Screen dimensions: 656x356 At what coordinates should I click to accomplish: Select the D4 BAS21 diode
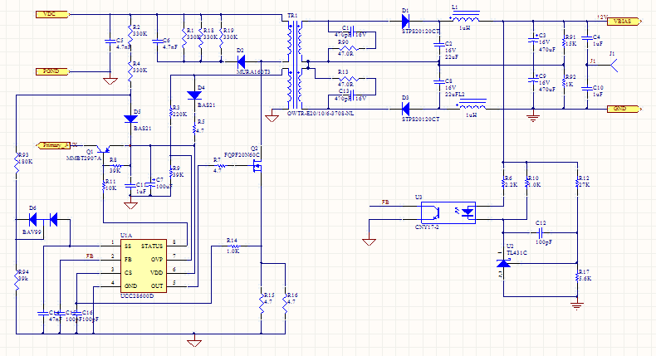[194, 95]
